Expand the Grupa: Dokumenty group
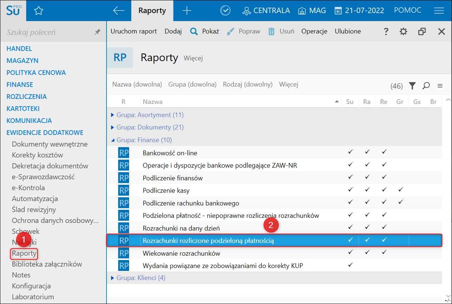This screenshot has height=304, width=452. click(113, 127)
